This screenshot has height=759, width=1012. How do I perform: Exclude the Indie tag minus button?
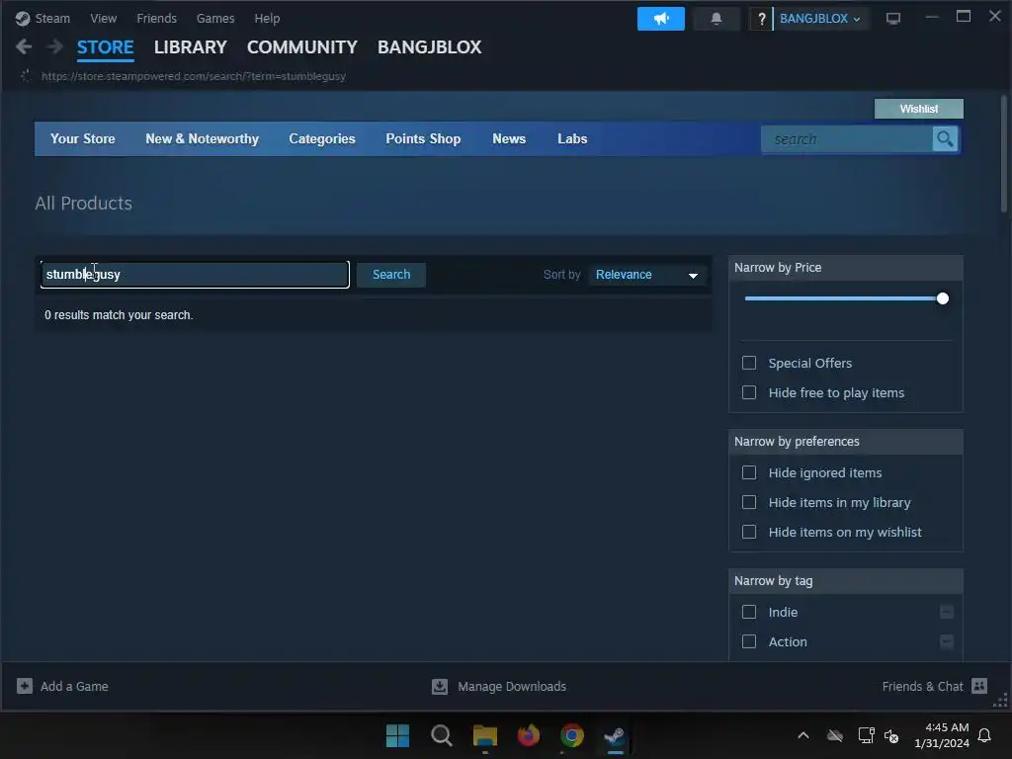946,612
